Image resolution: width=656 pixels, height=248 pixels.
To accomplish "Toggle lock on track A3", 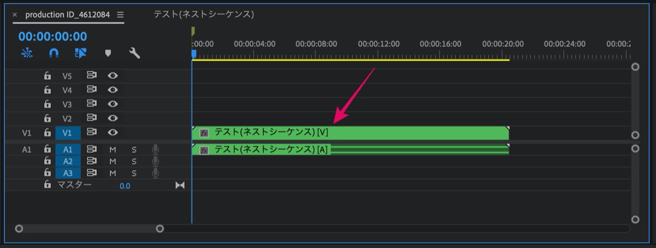I will [48, 173].
